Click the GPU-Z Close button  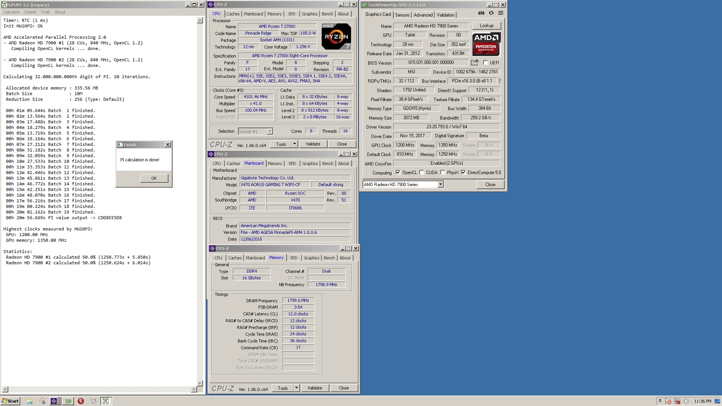(490, 185)
